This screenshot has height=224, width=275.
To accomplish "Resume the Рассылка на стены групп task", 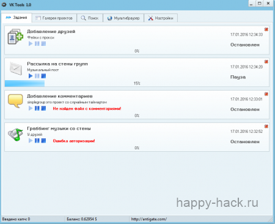I will pos(31,76).
